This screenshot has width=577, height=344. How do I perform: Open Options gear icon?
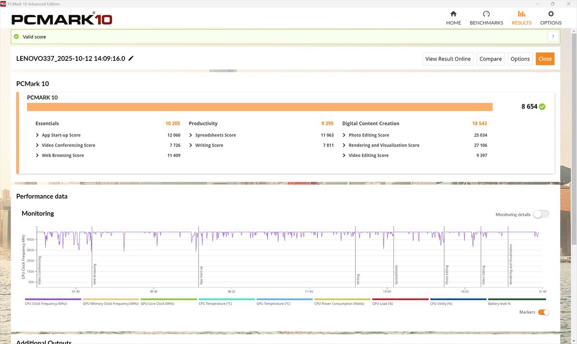(551, 14)
